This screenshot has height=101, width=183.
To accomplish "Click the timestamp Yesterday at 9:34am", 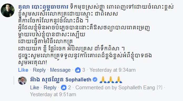I will coord(113,70).
